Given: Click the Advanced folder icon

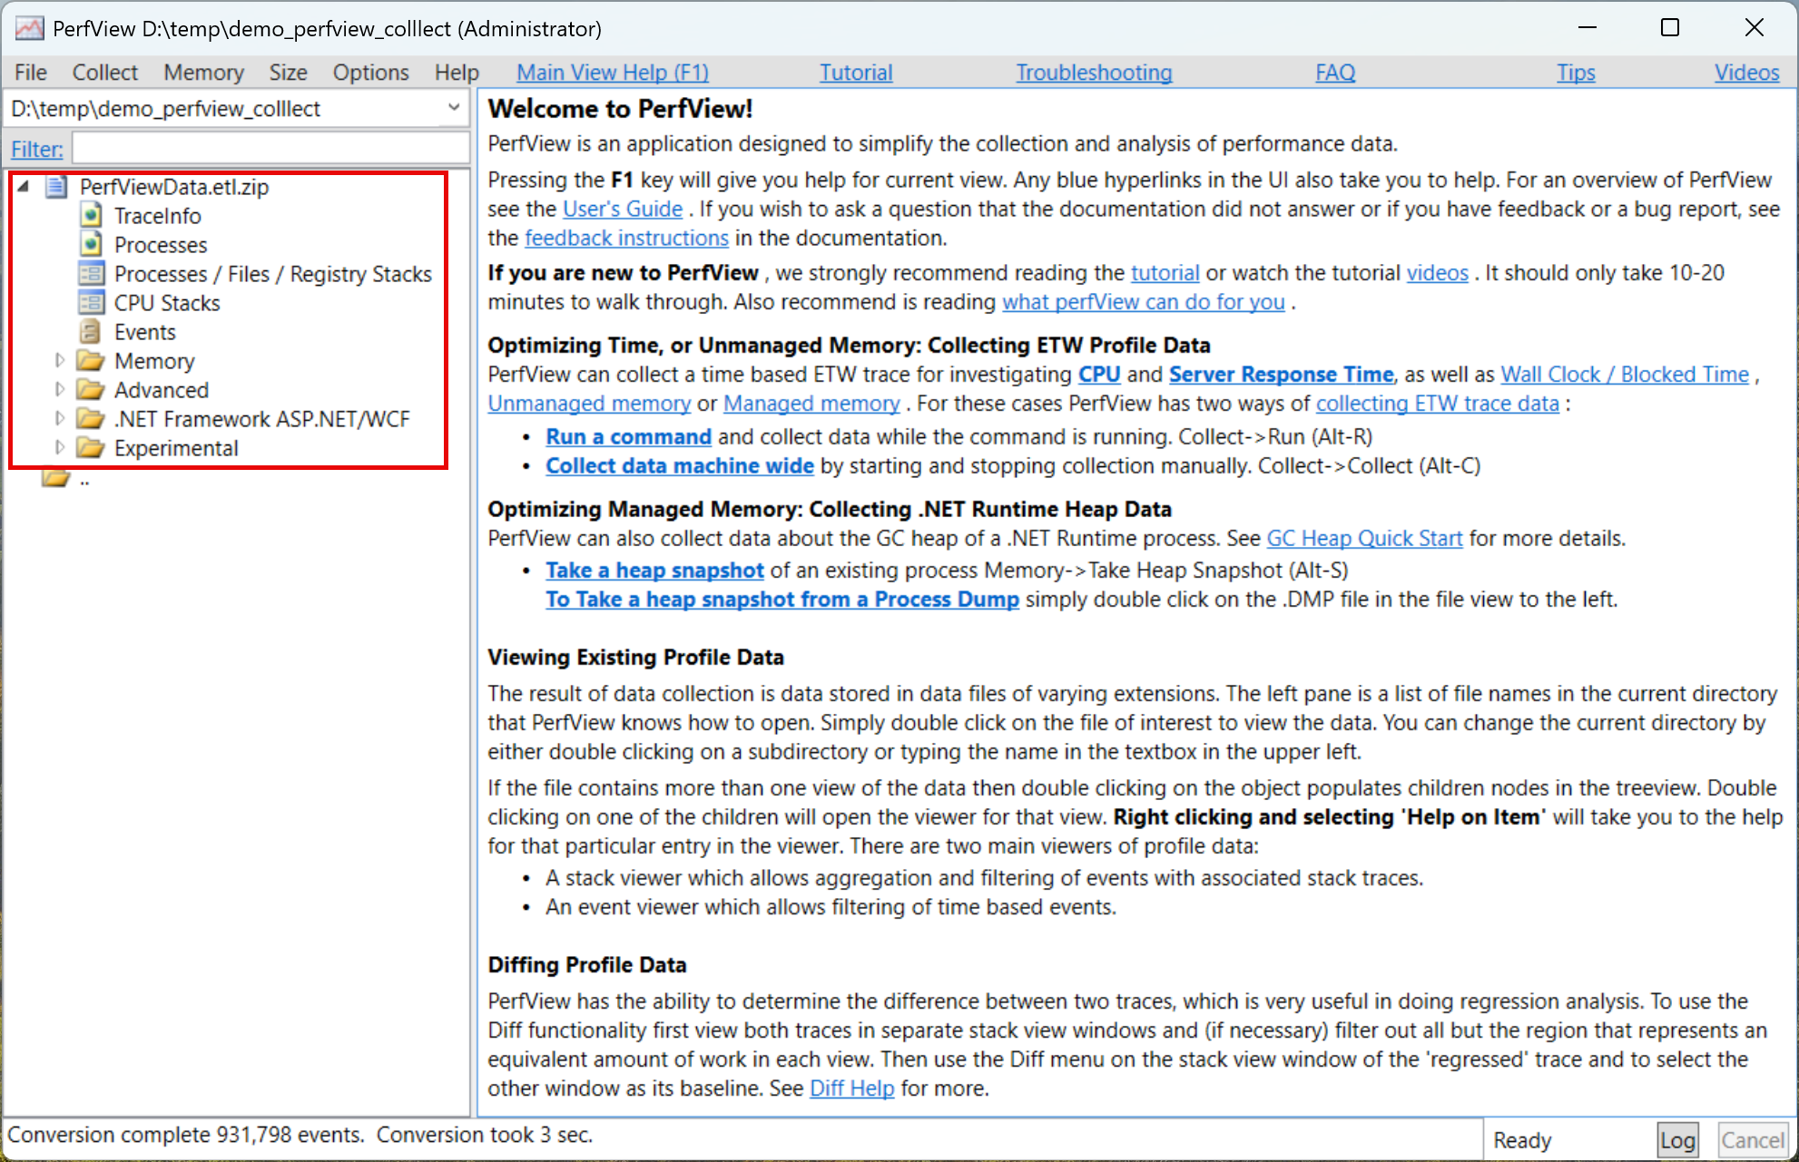Looking at the screenshot, I should click(91, 390).
